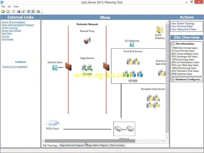Open Server User Model link
This screenshot has width=204, height=153.
tap(11, 31)
